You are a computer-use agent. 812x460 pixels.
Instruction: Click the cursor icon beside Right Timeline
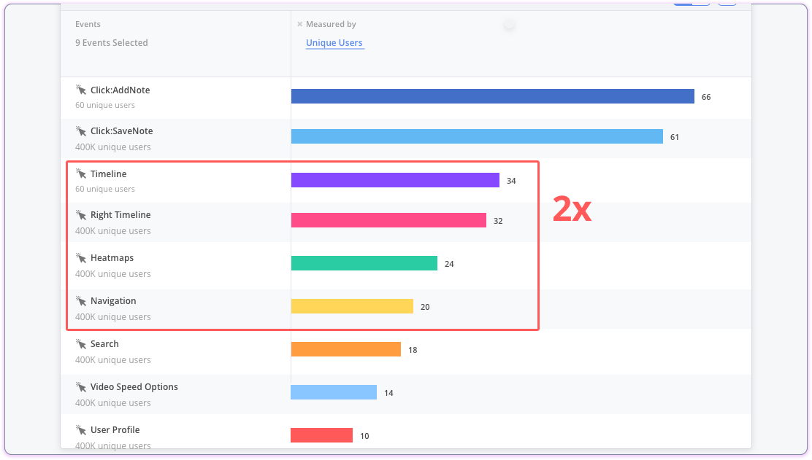[81, 214]
